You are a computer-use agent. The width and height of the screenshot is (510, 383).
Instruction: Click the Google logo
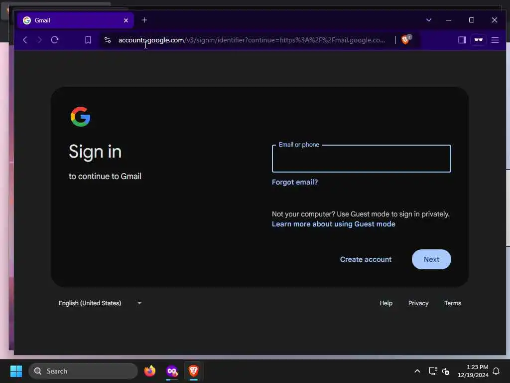pos(80,117)
